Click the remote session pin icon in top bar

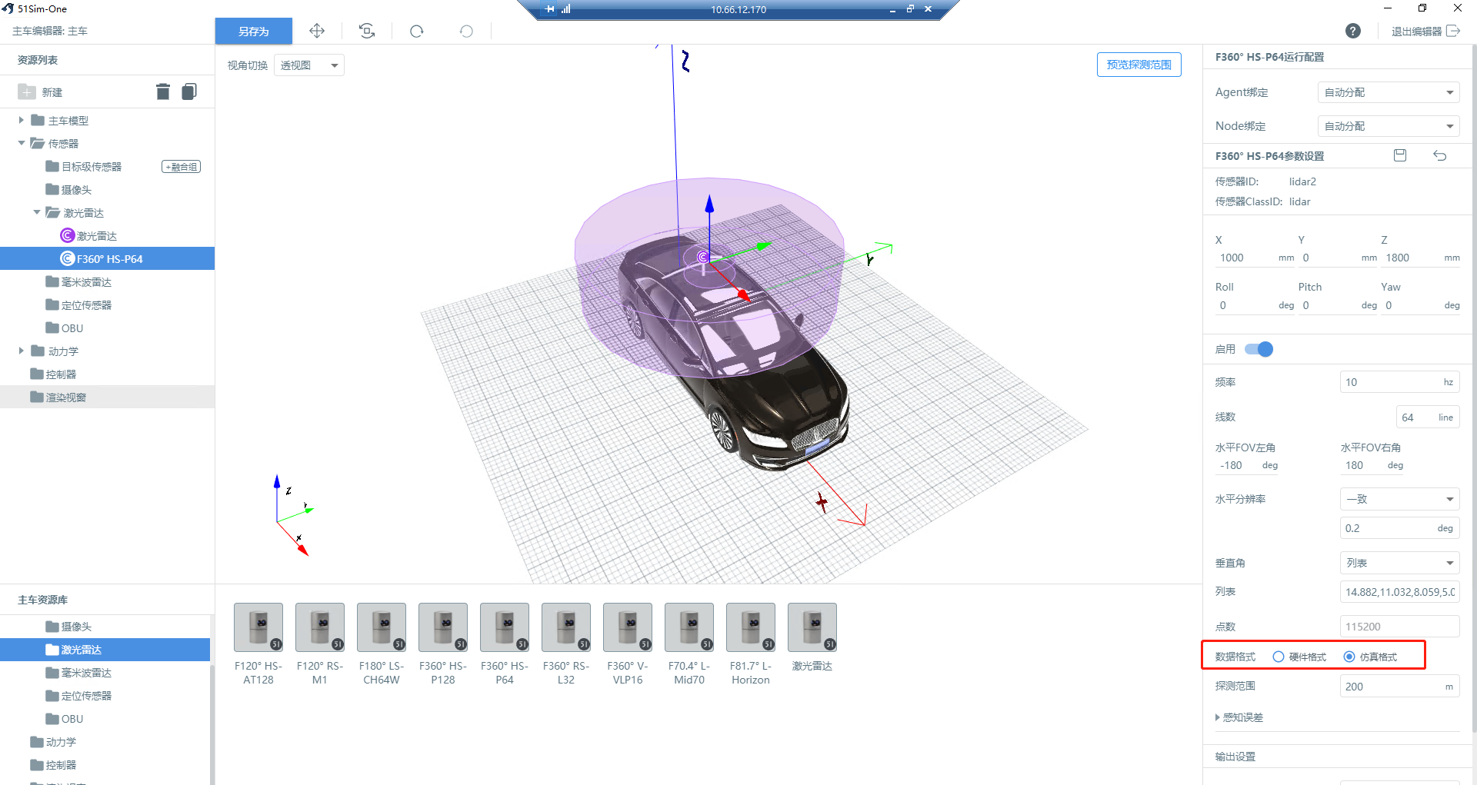pos(549,9)
